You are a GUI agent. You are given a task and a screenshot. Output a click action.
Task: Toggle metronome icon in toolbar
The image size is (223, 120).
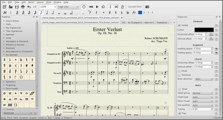point(122,7)
